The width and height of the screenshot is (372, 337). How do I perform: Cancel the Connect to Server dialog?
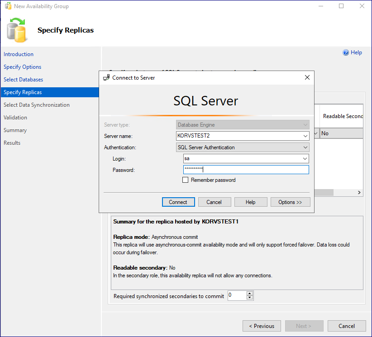coord(215,202)
